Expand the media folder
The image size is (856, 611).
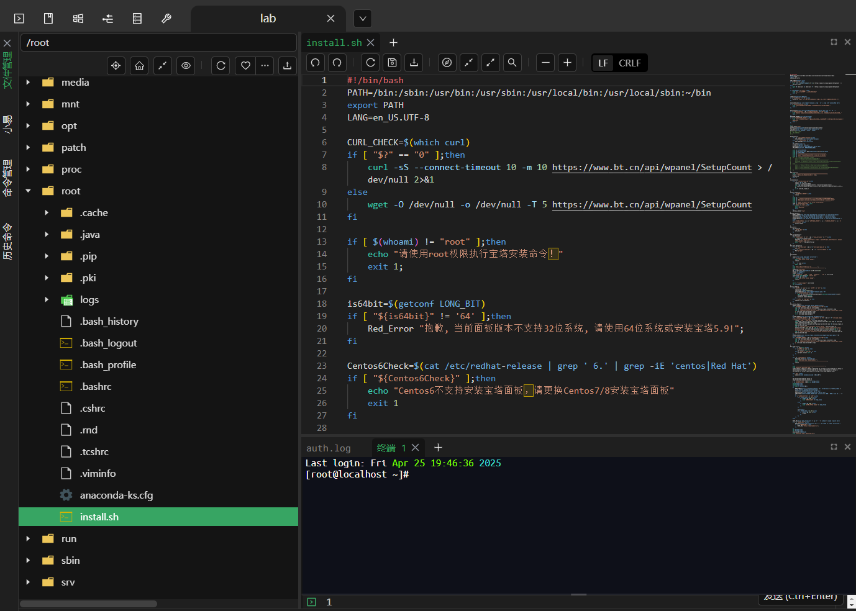click(x=29, y=83)
